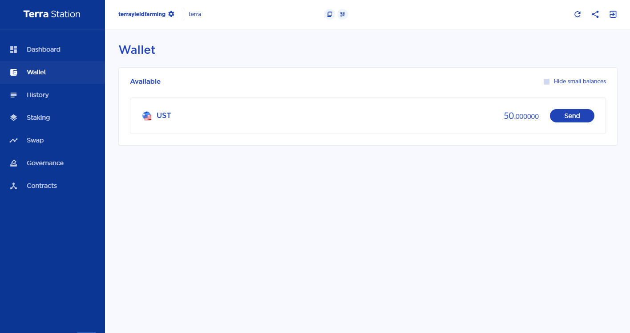This screenshot has height=333, width=630.
Task: Open wallet settings gear icon
Action: tap(171, 14)
